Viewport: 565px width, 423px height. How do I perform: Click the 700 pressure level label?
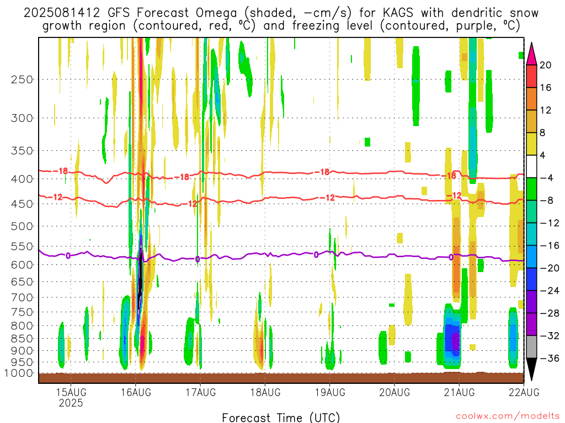point(22,297)
